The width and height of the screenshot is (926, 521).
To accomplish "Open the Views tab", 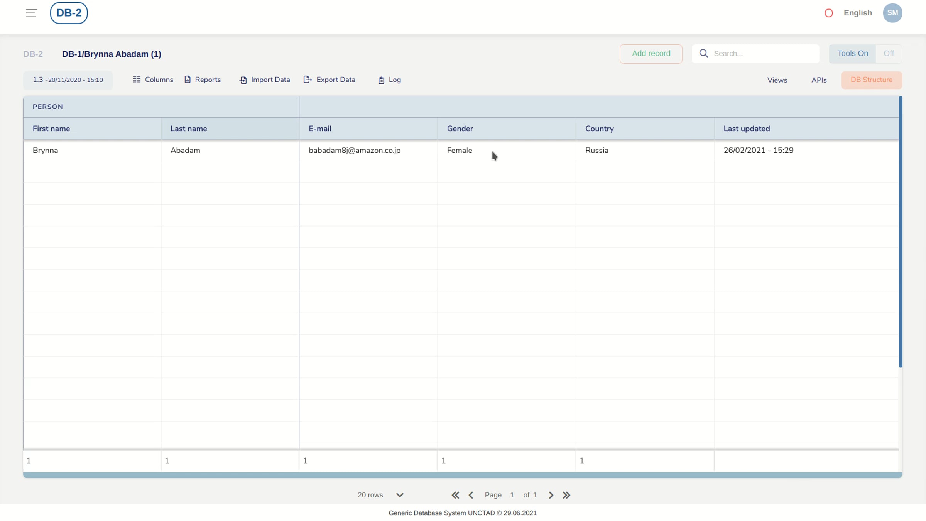I will coord(777,80).
